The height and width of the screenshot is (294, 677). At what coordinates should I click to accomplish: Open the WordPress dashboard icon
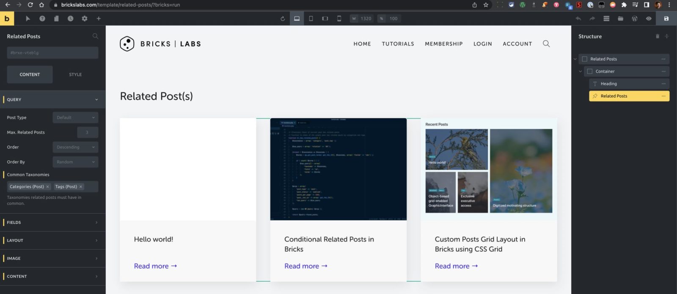pos(634,19)
